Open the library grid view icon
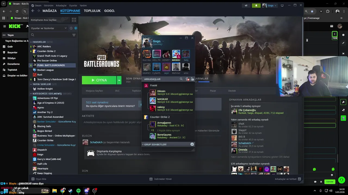 [x=74, y=20]
